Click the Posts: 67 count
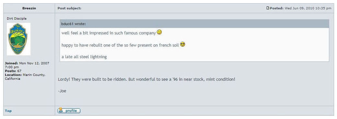This screenshot has height=119, width=337. (x=13, y=71)
